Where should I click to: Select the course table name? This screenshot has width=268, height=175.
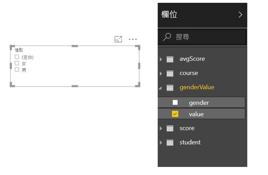tap(189, 73)
